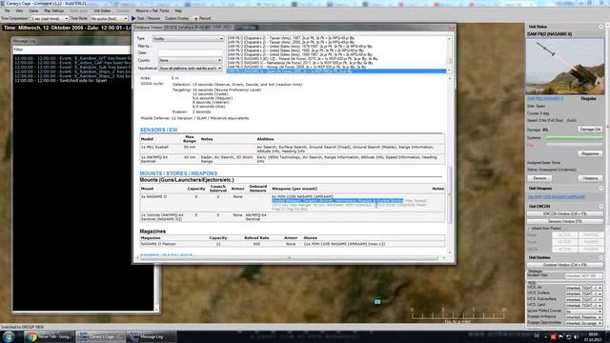The image size is (610, 343).
Task: Click the Magazines button in Unit Status
Action: (590, 153)
